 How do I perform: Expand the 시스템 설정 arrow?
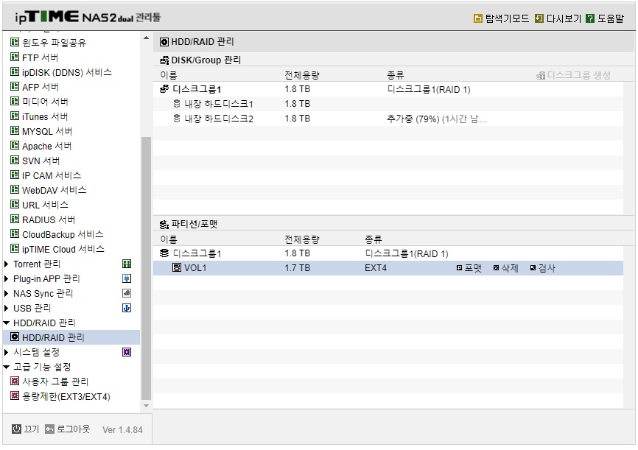[6, 352]
